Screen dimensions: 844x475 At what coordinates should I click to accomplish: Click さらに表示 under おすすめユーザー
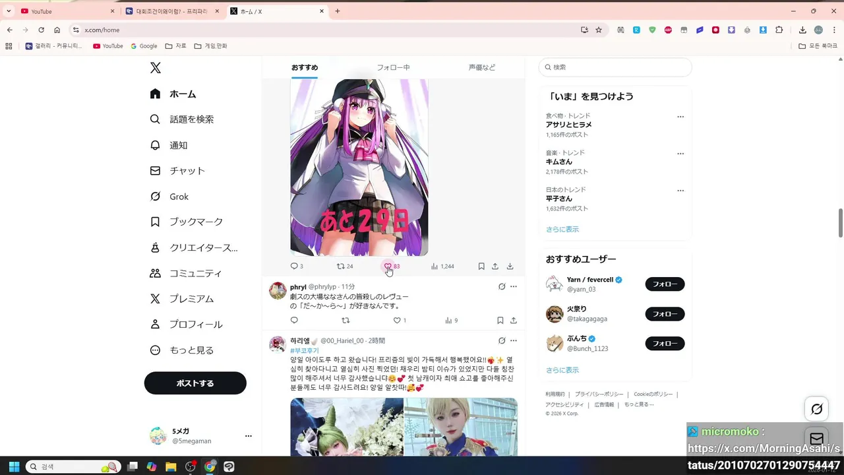[x=562, y=370]
